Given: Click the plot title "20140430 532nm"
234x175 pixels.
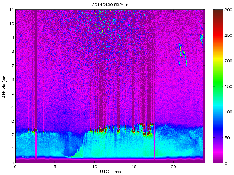Looking at the screenshot, I should coord(110,5).
